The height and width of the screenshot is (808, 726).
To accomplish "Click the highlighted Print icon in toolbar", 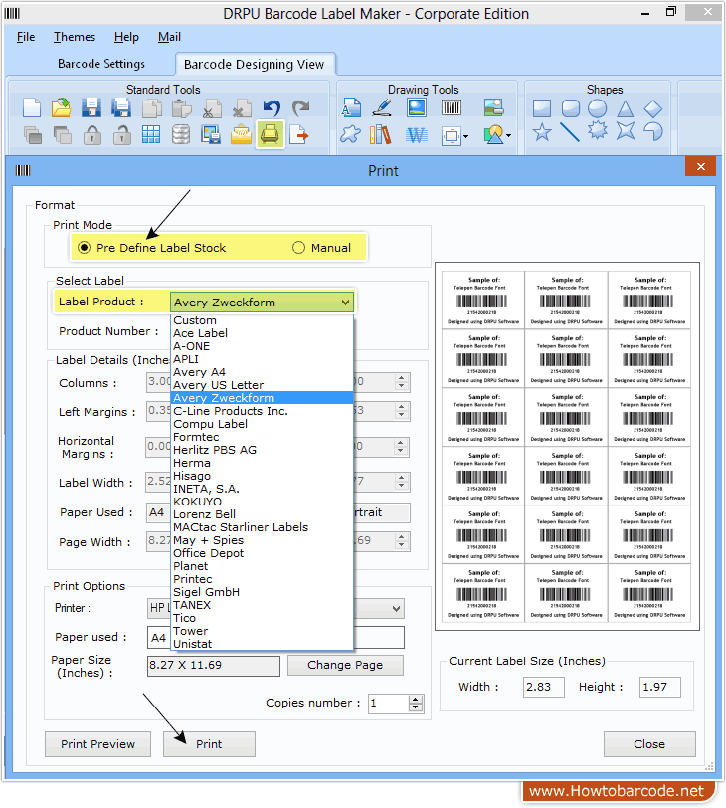I will (x=271, y=135).
